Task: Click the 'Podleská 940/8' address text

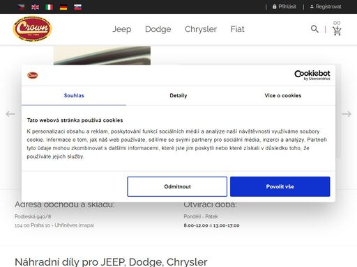Action: [x=33, y=216]
